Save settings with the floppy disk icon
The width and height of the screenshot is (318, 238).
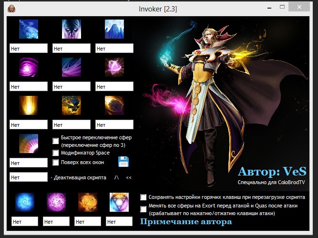(x=123, y=162)
